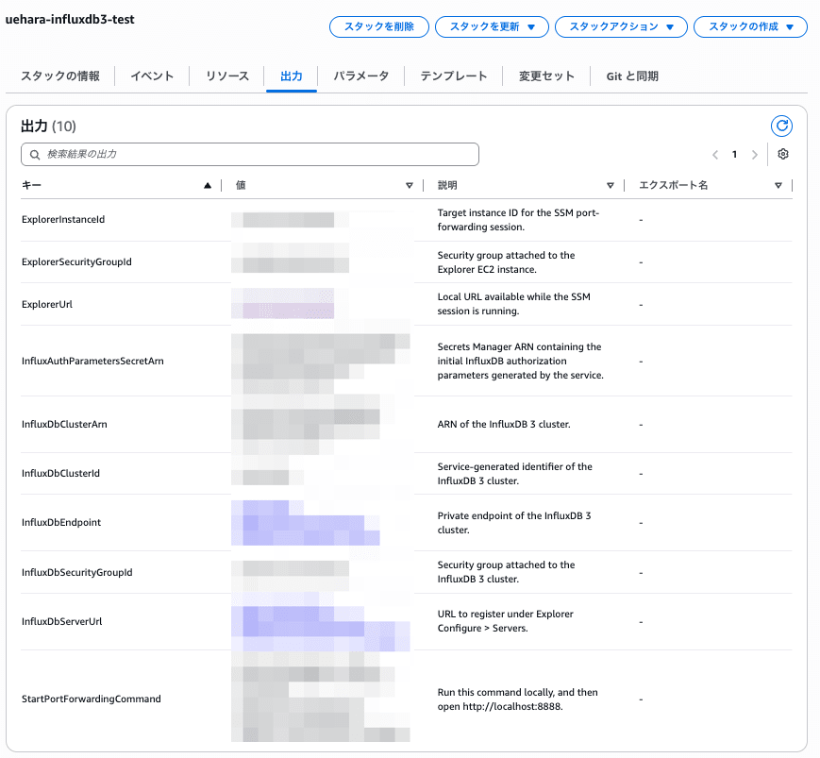Sort by 説明 column arrow

point(610,185)
